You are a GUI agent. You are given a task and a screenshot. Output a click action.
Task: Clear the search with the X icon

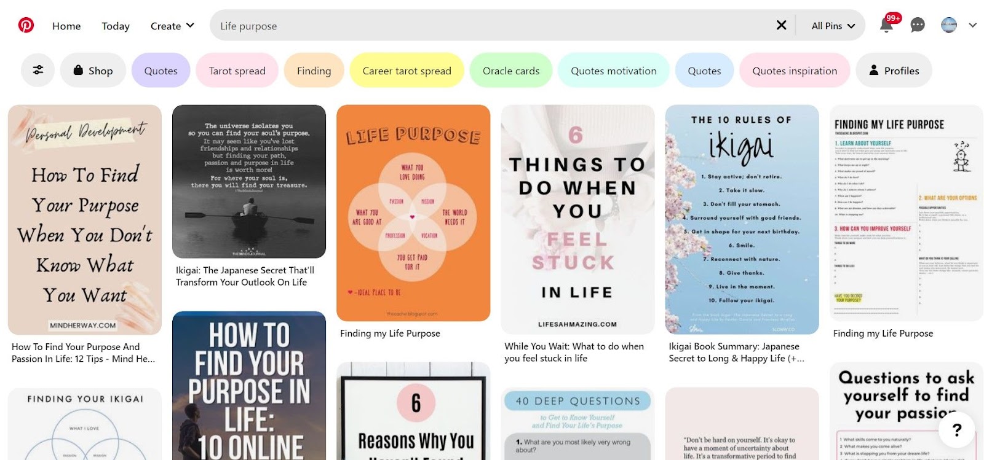pos(781,25)
